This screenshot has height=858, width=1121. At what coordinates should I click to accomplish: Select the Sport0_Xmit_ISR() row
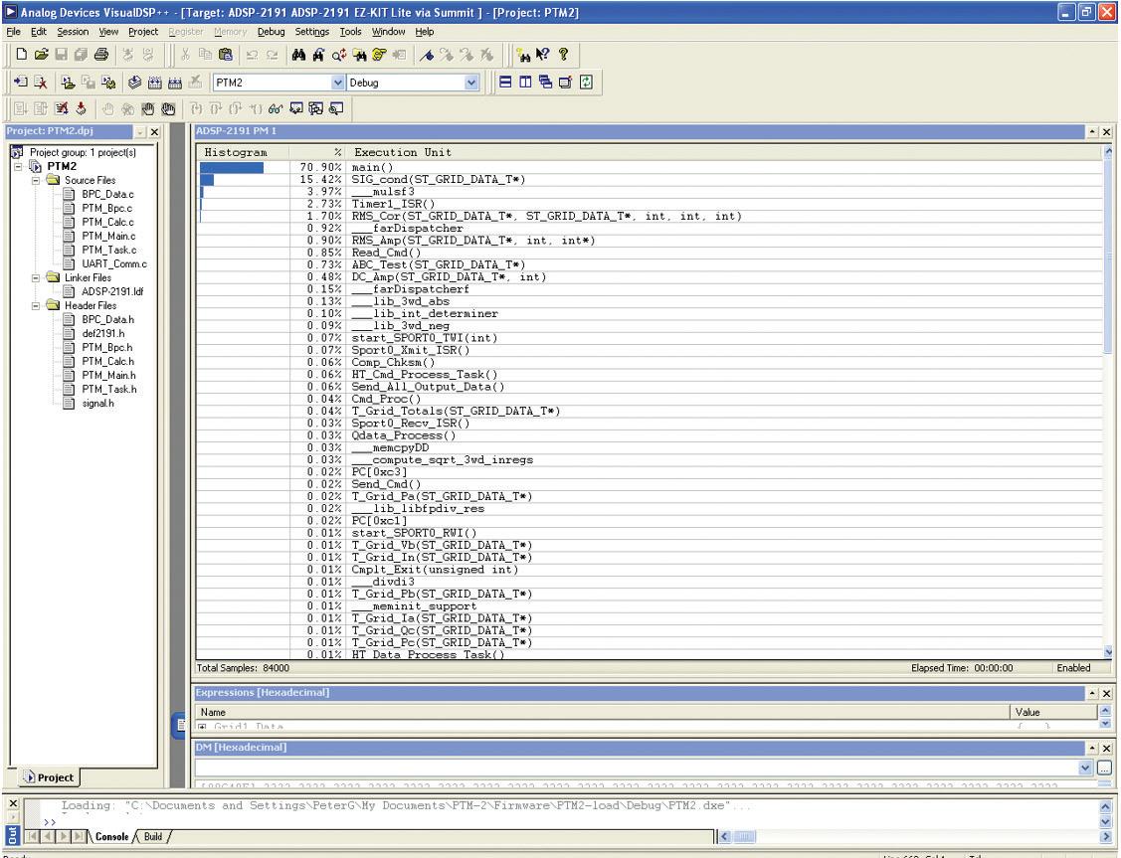tap(650, 350)
